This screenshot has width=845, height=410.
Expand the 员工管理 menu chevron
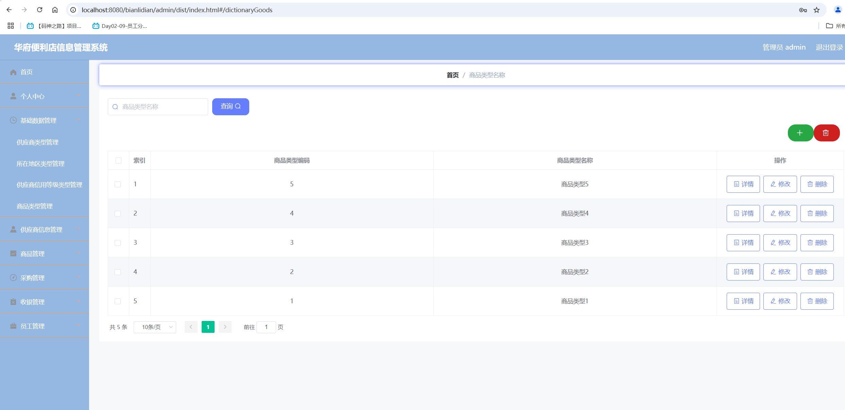79,325
